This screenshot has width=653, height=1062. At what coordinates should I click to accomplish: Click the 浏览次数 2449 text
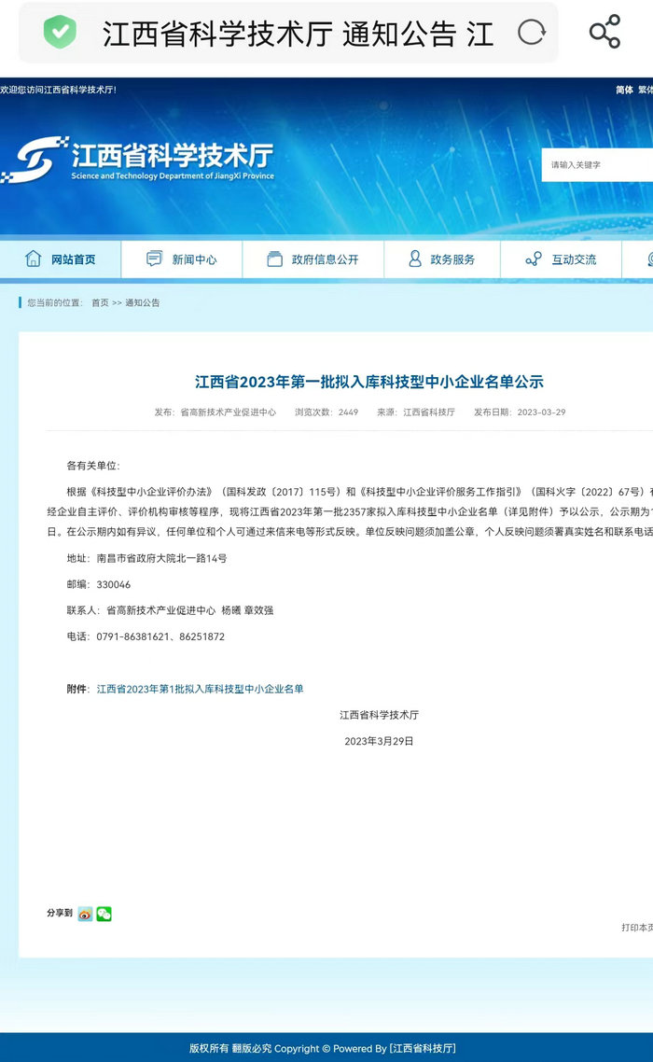click(x=326, y=412)
